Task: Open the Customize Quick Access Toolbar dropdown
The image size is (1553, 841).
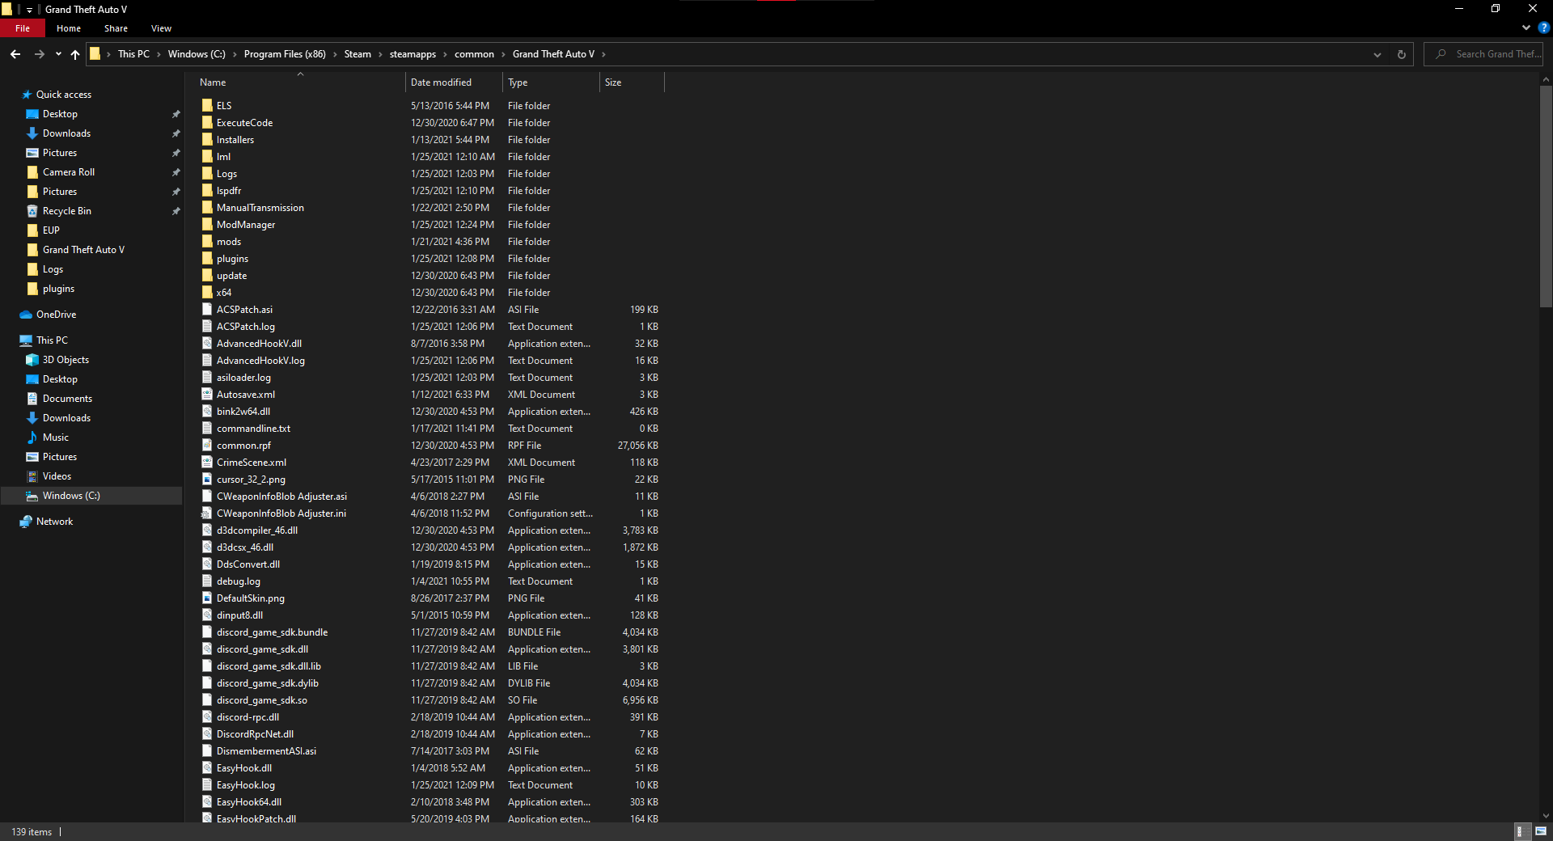Action: click(x=29, y=10)
